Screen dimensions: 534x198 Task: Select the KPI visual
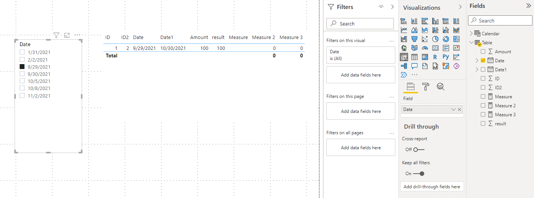pyautogui.click(x=456, y=48)
